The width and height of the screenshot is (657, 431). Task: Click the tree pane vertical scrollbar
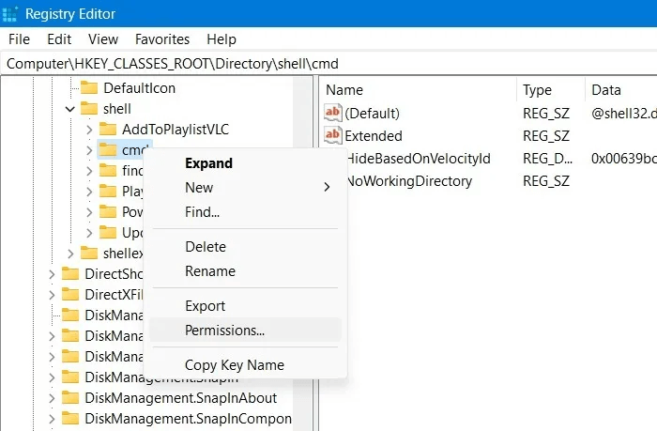(302, 254)
